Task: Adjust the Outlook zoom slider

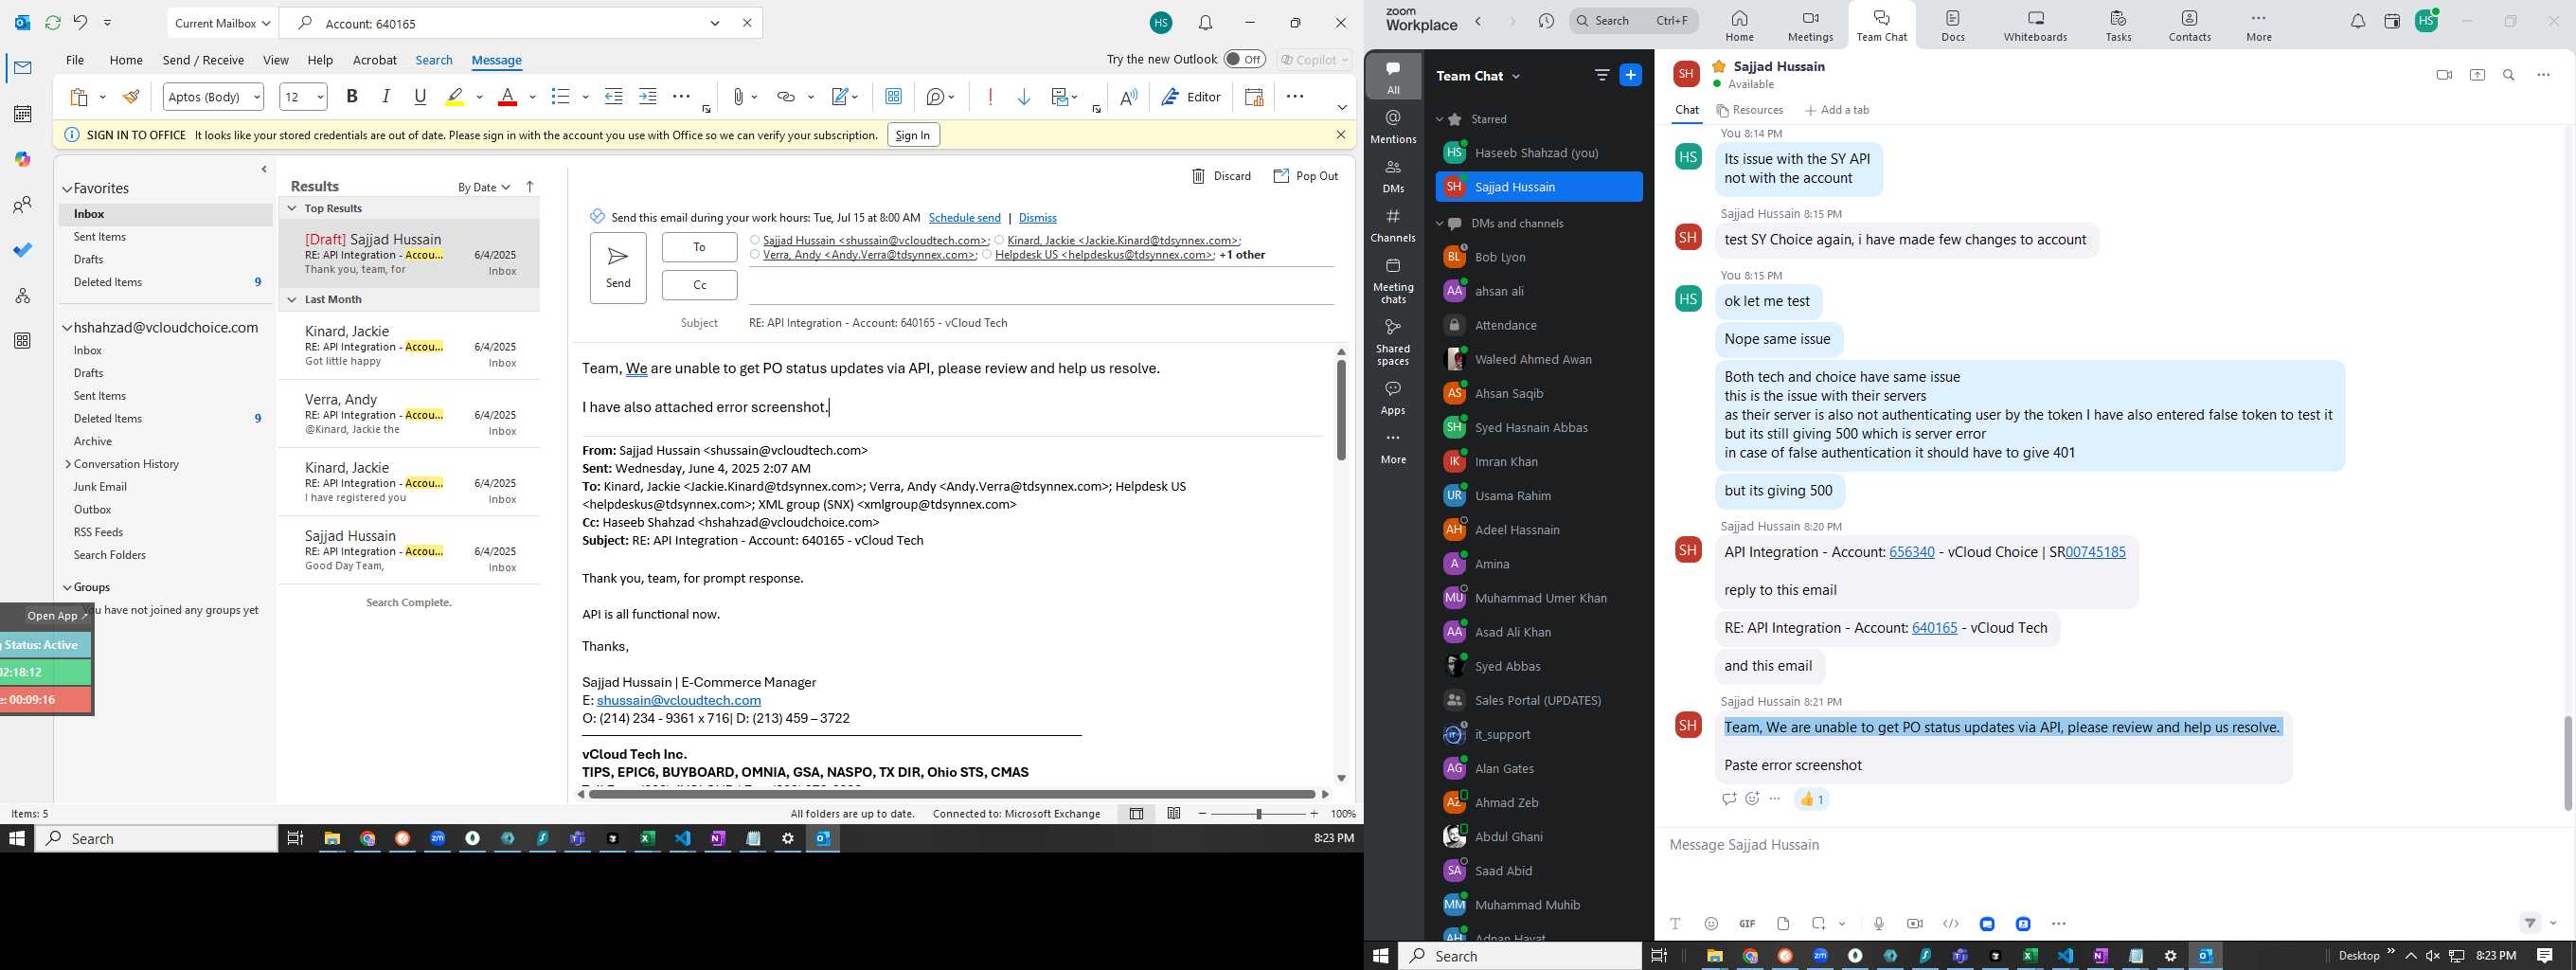Action: click(x=1259, y=814)
